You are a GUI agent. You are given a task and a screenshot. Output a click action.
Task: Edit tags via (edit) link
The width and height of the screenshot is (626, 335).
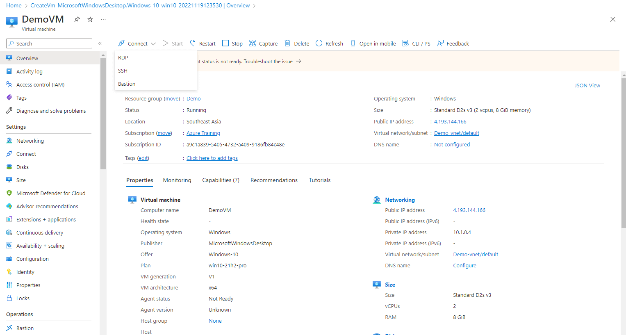(x=143, y=158)
